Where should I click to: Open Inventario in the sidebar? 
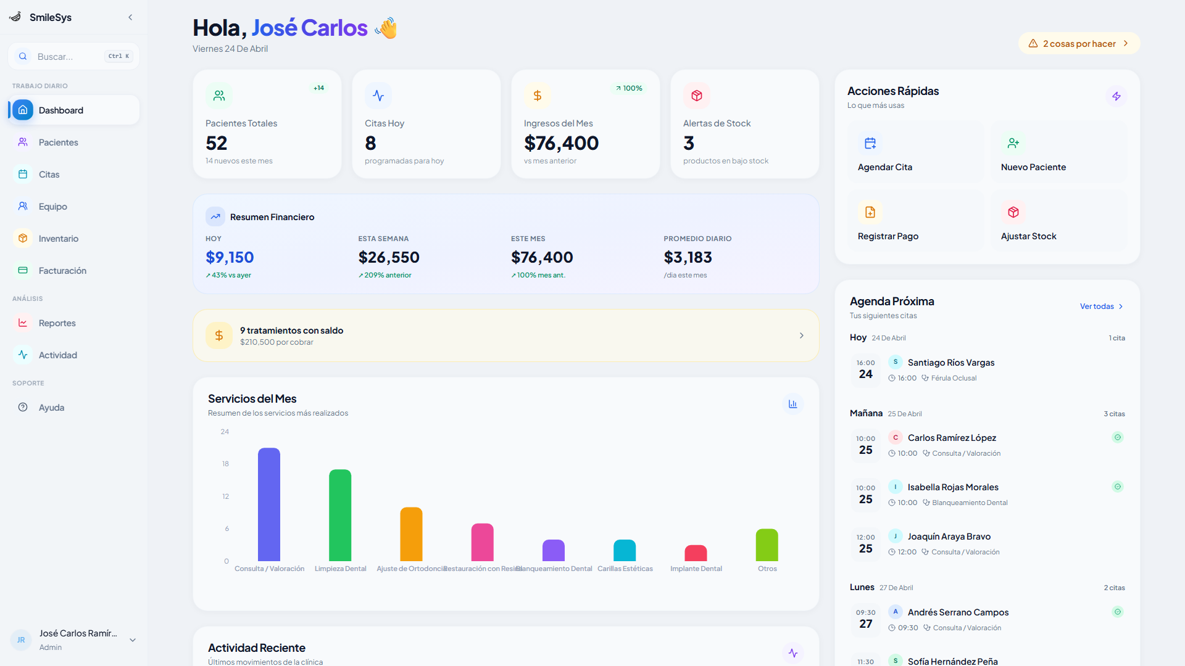pyautogui.click(x=58, y=239)
